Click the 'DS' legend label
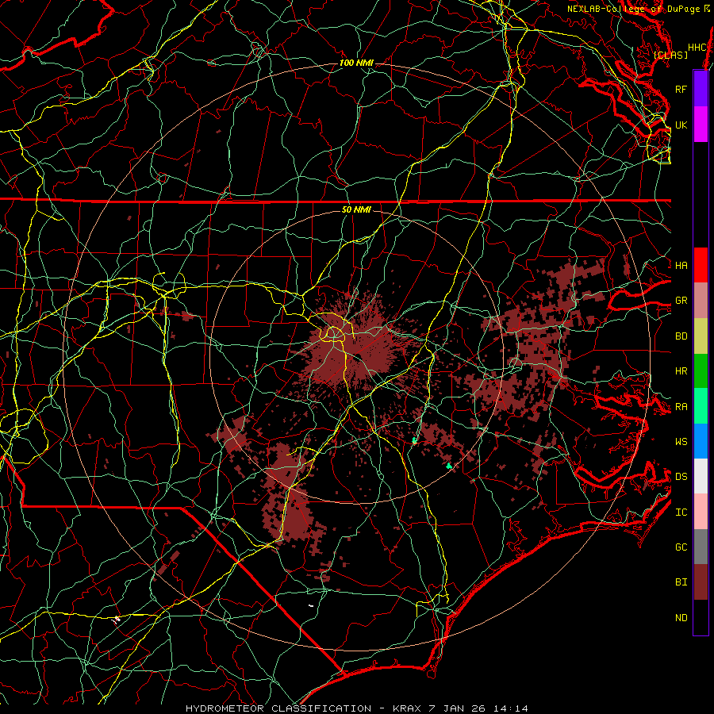Viewport: 714px width, 714px height. tap(681, 477)
